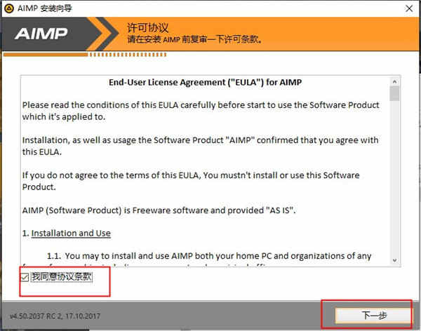Click the 许可协议 header title
This screenshot has height=331, width=421.
pos(147,28)
